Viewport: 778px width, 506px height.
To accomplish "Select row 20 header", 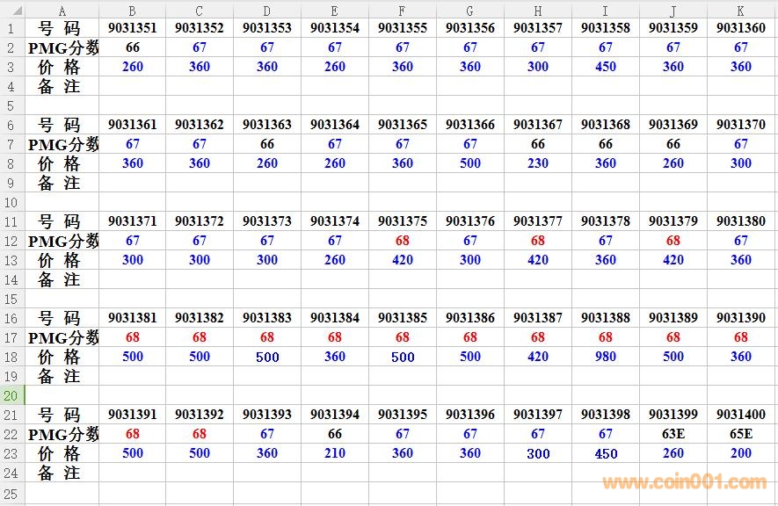I will click(x=11, y=395).
